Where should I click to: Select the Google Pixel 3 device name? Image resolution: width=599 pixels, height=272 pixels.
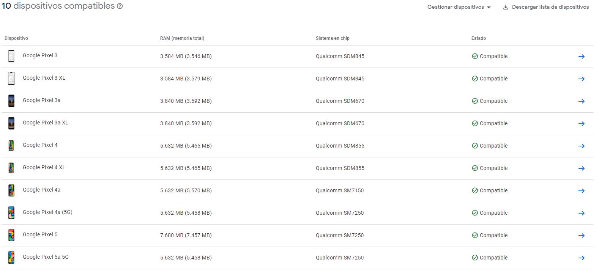coord(40,55)
